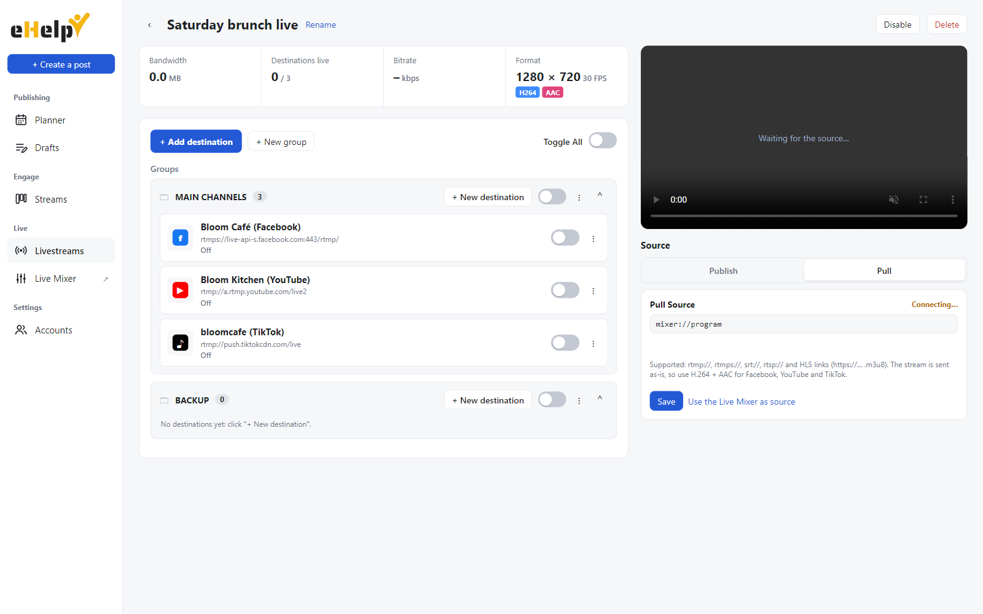Open three-dot menu for Bloom Café (Facebook)
Screen dimensions: 983x614
click(593, 239)
